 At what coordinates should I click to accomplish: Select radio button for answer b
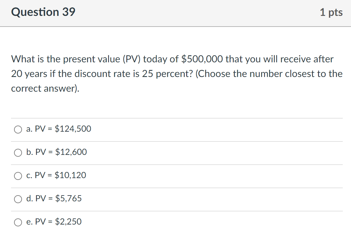(18, 153)
